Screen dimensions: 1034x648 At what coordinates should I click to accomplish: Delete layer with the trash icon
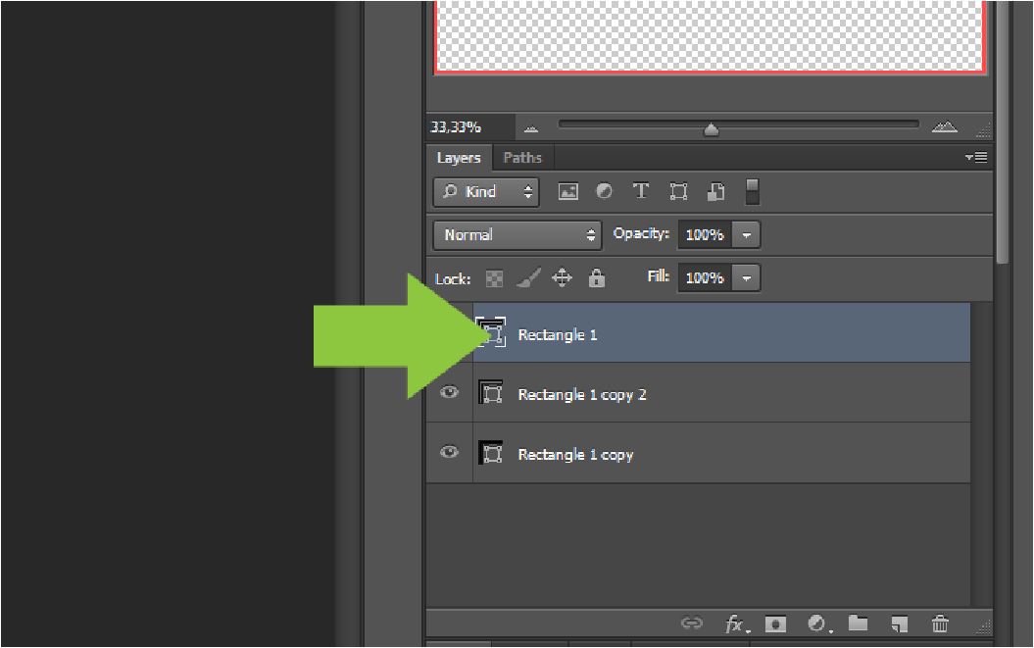point(940,623)
